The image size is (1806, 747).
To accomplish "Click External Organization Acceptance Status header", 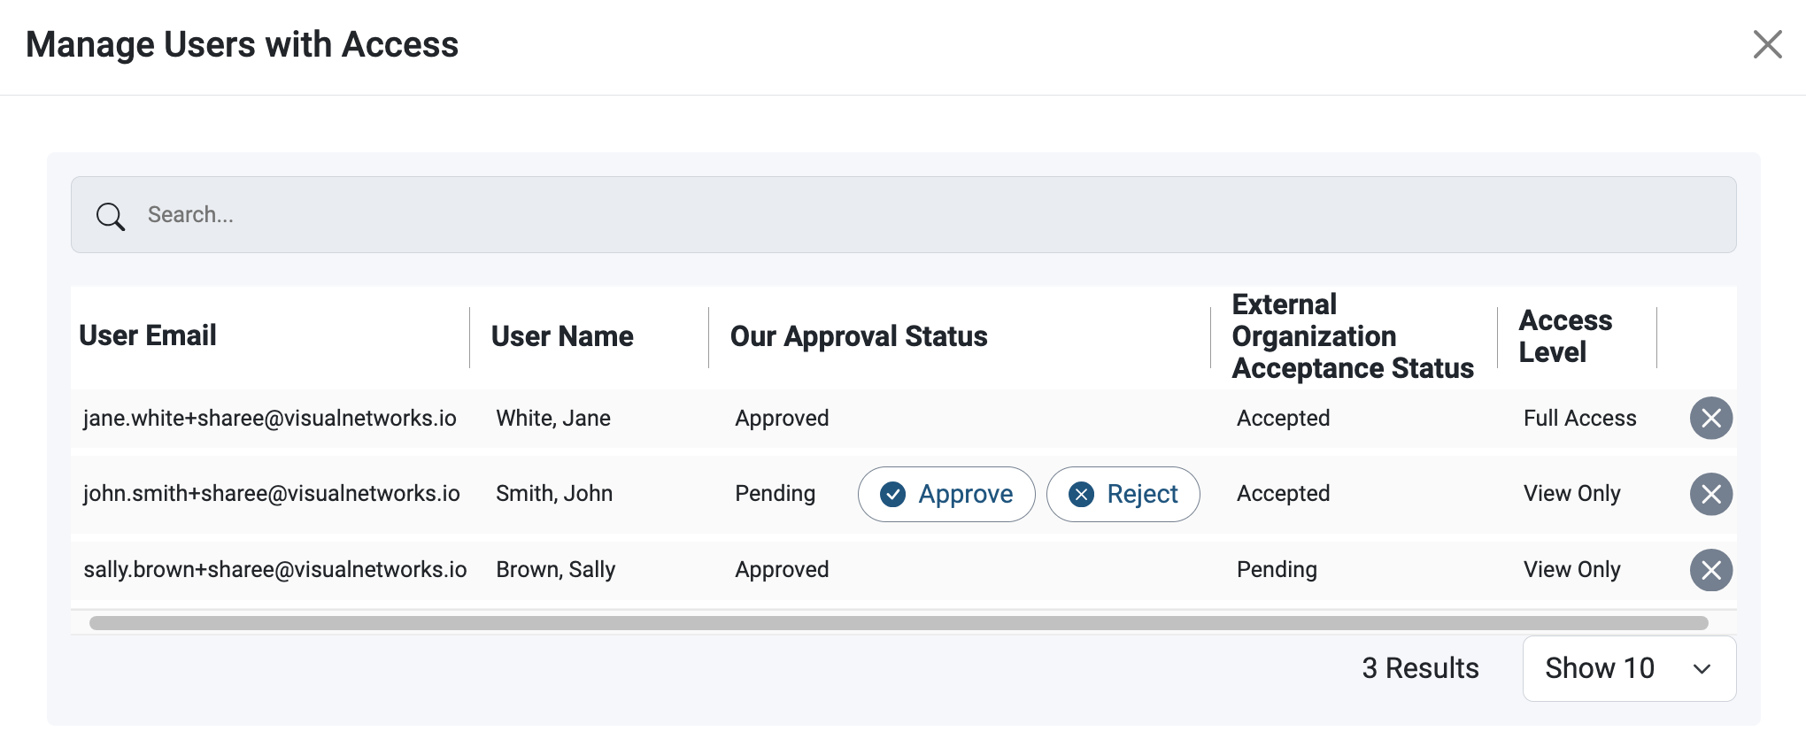I will (x=1353, y=336).
